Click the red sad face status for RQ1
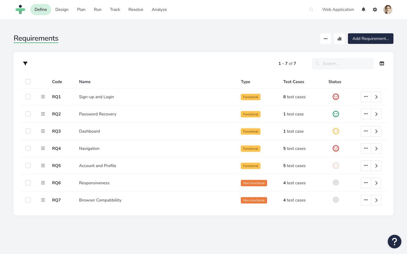 [x=336, y=97]
